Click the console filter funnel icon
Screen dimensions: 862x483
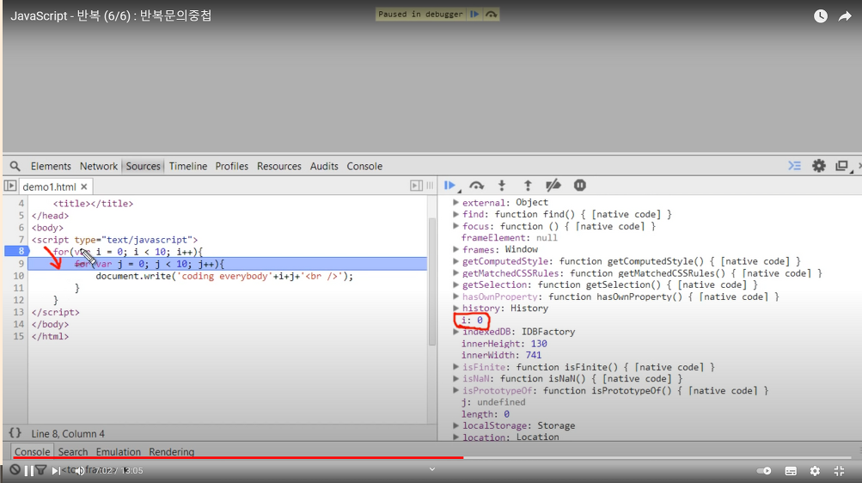pos(41,470)
